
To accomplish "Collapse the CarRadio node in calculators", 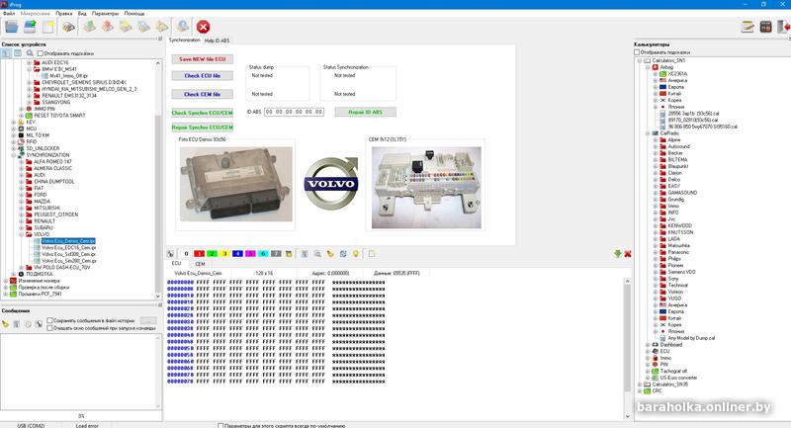I will tap(647, 132).
